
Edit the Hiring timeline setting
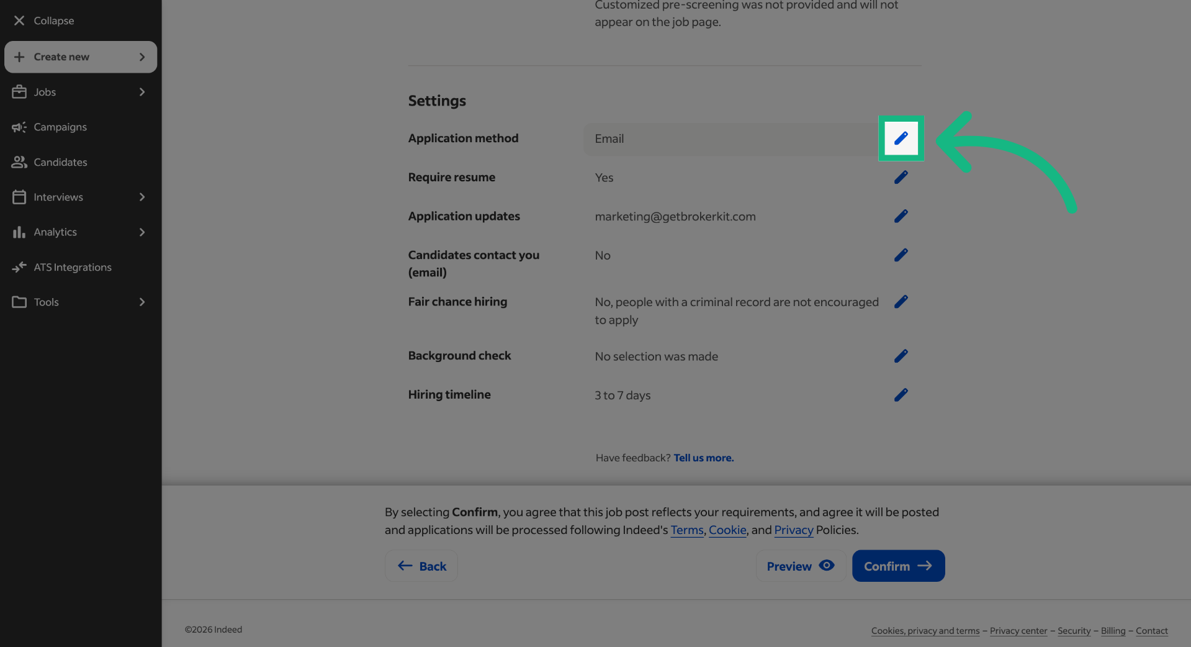tap(901, 394)
